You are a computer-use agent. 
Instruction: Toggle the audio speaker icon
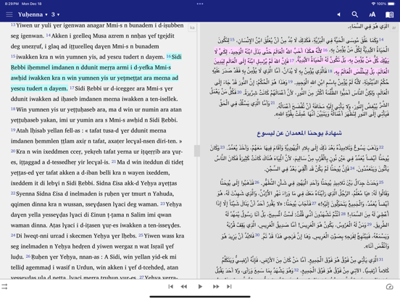pyautogui.click(x=338, y=14)
